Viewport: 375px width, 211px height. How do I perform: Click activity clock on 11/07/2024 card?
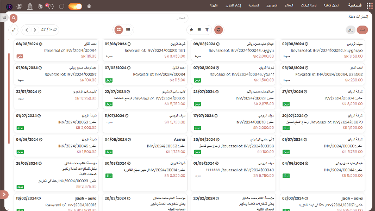[x=127, y=116]
